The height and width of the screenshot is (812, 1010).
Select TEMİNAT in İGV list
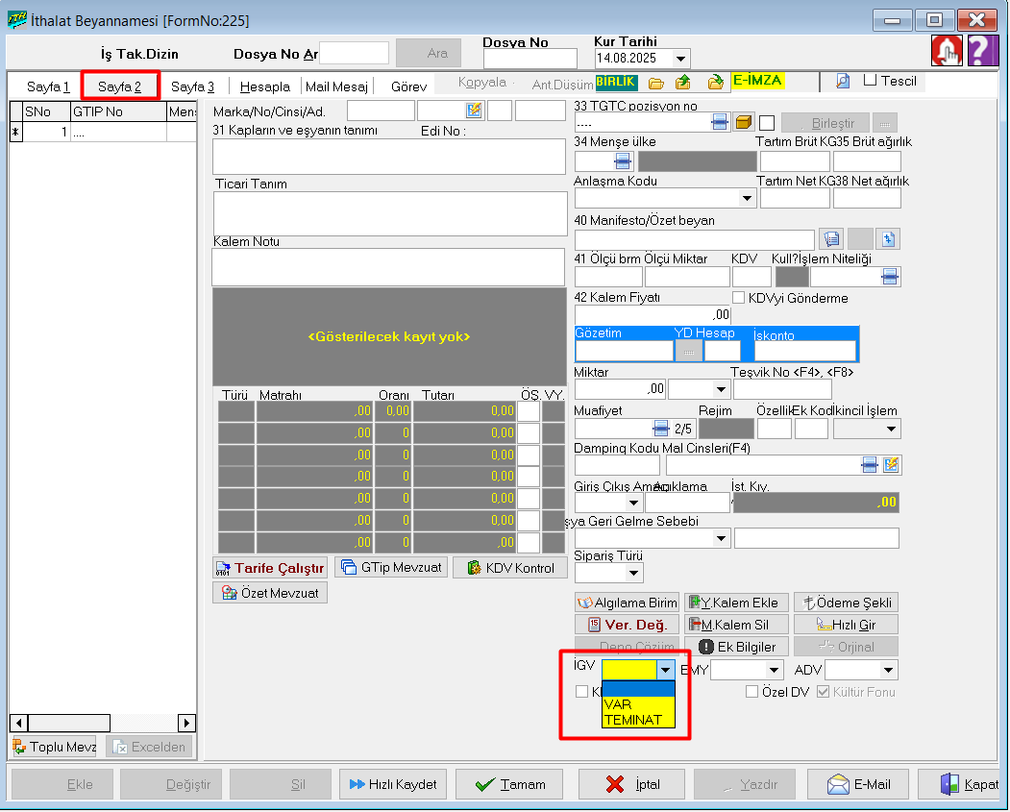point(638,720)
